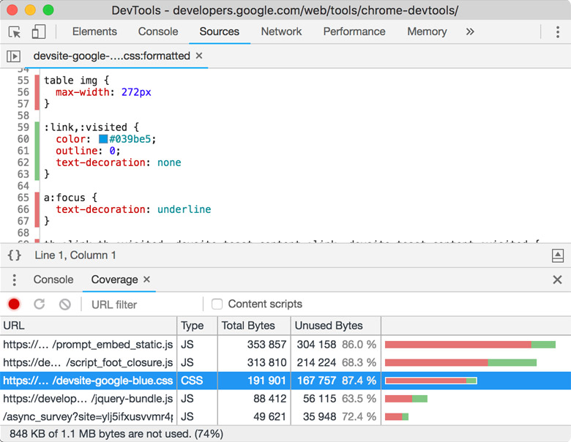Sort by the Unused Bytes column header
The image size is (571, 442).
328,326
